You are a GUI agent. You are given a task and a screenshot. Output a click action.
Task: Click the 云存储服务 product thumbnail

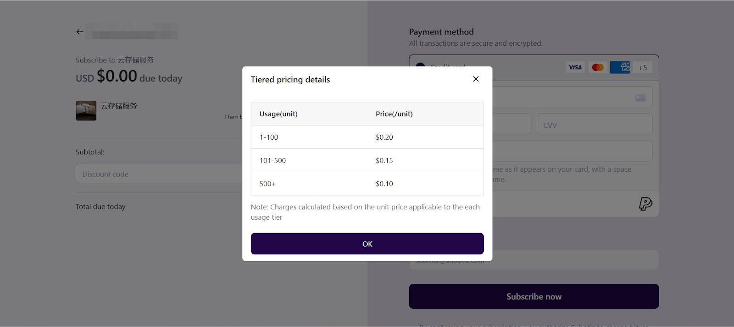coord(86,110)
